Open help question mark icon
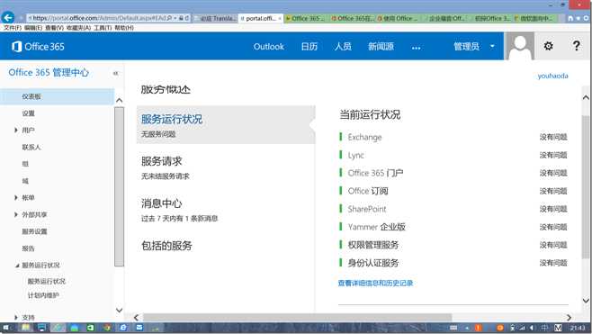 point(576,46)
